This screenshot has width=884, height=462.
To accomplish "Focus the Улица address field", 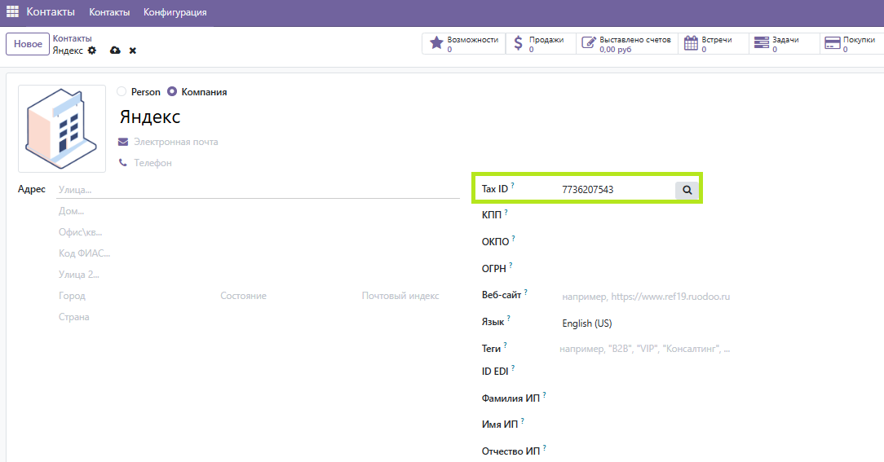I will pos(259,190).
